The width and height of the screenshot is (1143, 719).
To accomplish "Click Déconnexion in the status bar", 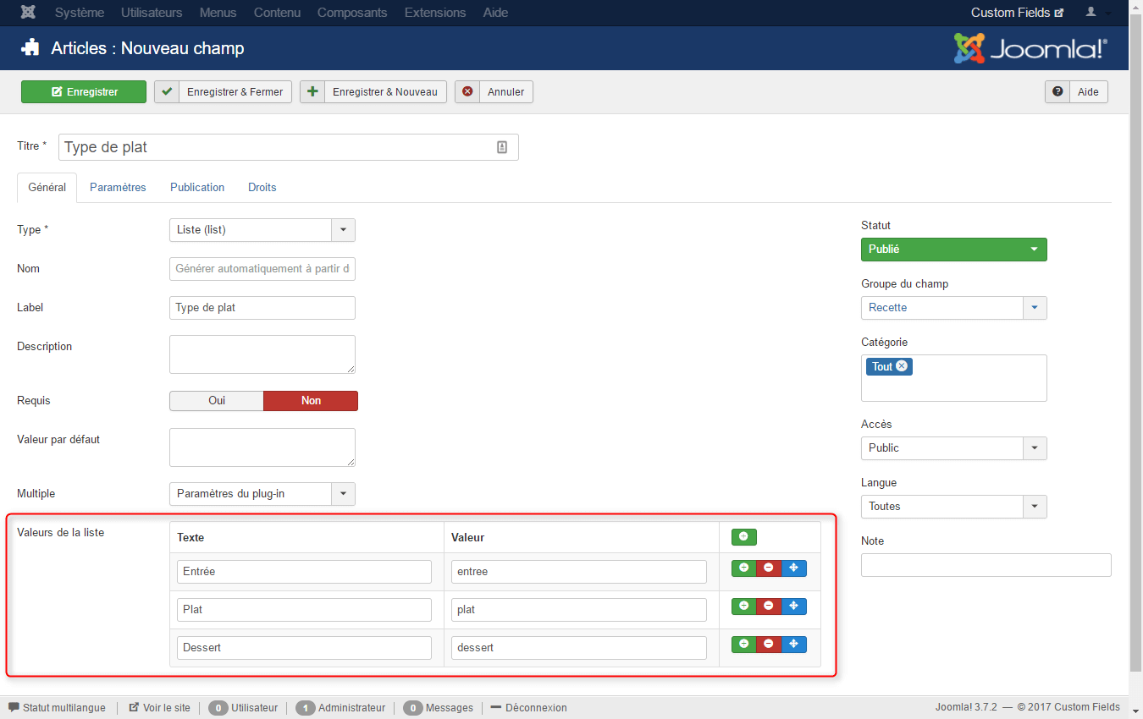I will [x=528, y=708].
